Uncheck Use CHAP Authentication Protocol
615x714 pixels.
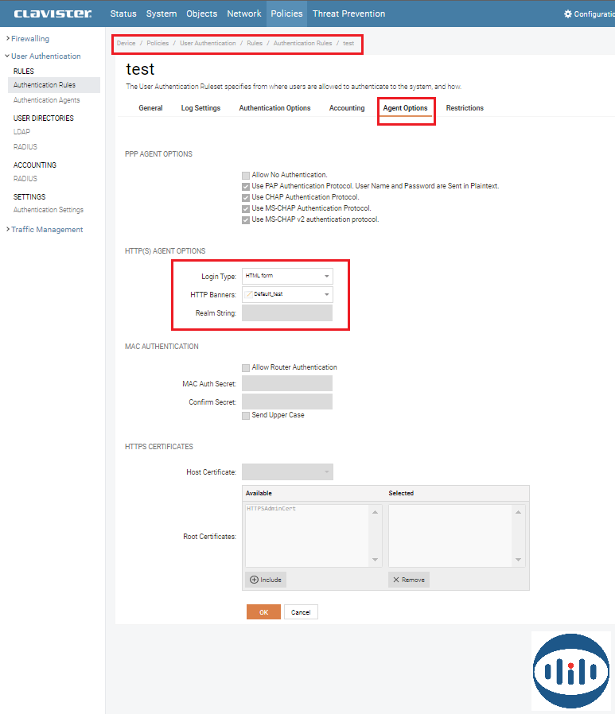point(246,197)
